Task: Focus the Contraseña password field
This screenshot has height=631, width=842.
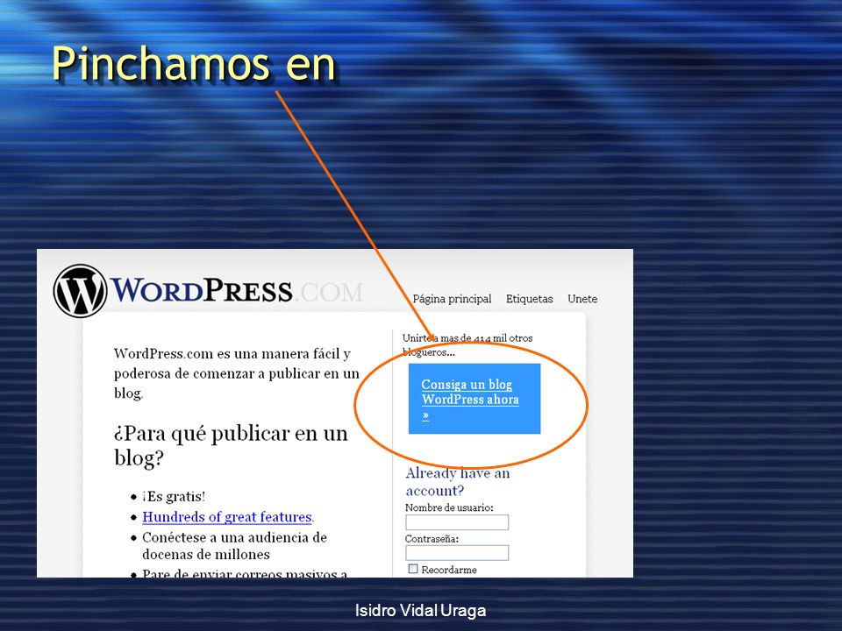Action: [x=457, y=553]
